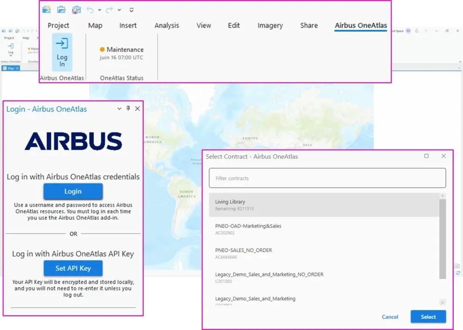Select Living Library contract
The image size is (463, 330).
[x=324, y=205]
